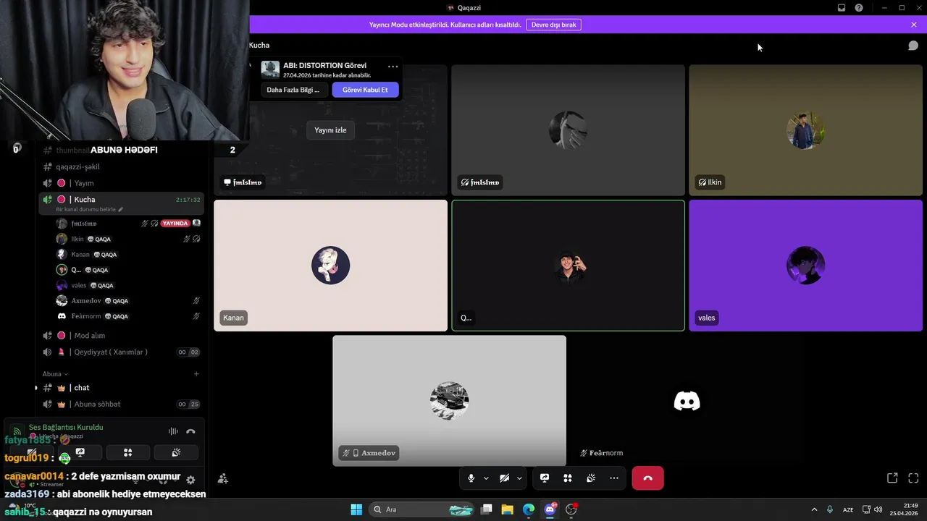Open the quest card three-dot menu
Screen dimensions: 927x521
pyautogui.click(x=393, y=66)
